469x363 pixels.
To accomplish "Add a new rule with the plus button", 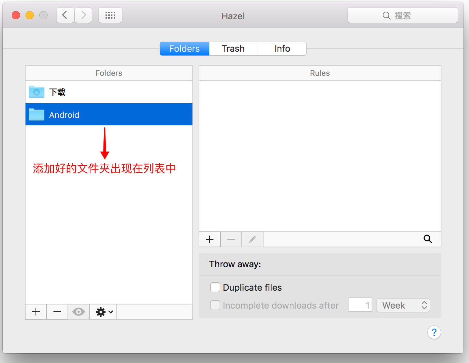I will [210, 239].
